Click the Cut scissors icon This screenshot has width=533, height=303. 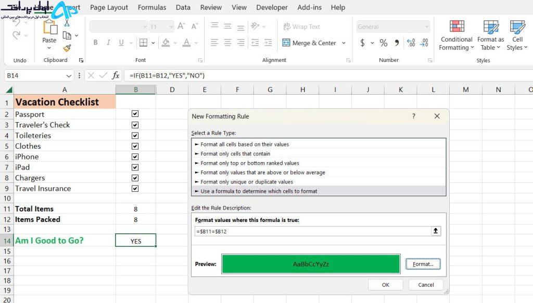point(67,23)
